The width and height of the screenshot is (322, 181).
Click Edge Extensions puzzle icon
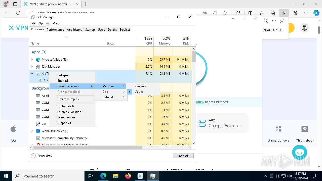point(238,13)
